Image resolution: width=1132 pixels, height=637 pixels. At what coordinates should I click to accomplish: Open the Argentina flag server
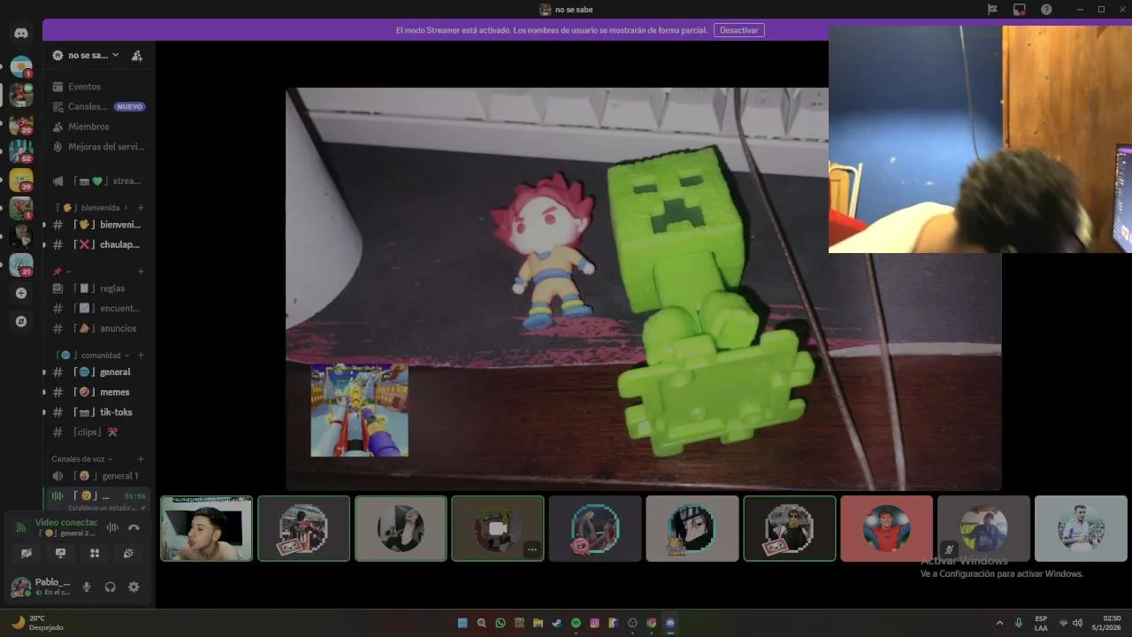click(21, 67)
